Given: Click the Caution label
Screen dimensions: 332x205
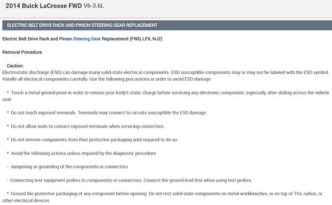Looking at the screenshot, I should pyautogui.click(x=15, y=66).
